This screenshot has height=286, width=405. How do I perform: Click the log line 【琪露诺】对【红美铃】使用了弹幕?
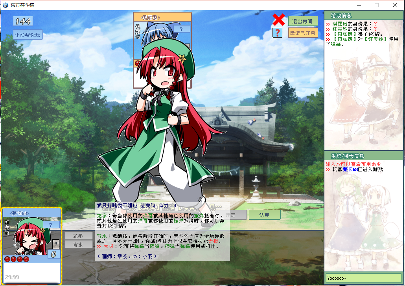[x=362, y=42]
